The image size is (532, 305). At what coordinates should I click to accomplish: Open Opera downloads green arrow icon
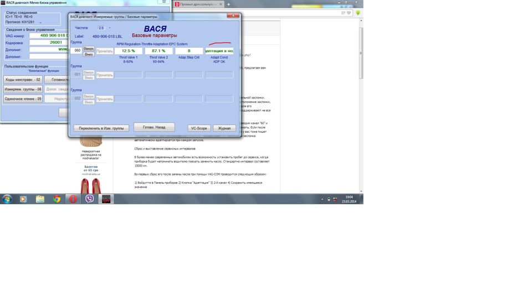358,13
